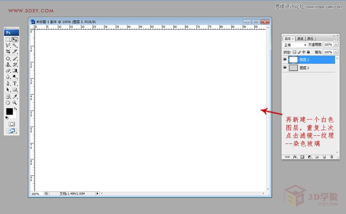The height and width of the screenshot is (214, 346).
Task: Switch to 图层 tab
Action: click(x=287, y=38)
